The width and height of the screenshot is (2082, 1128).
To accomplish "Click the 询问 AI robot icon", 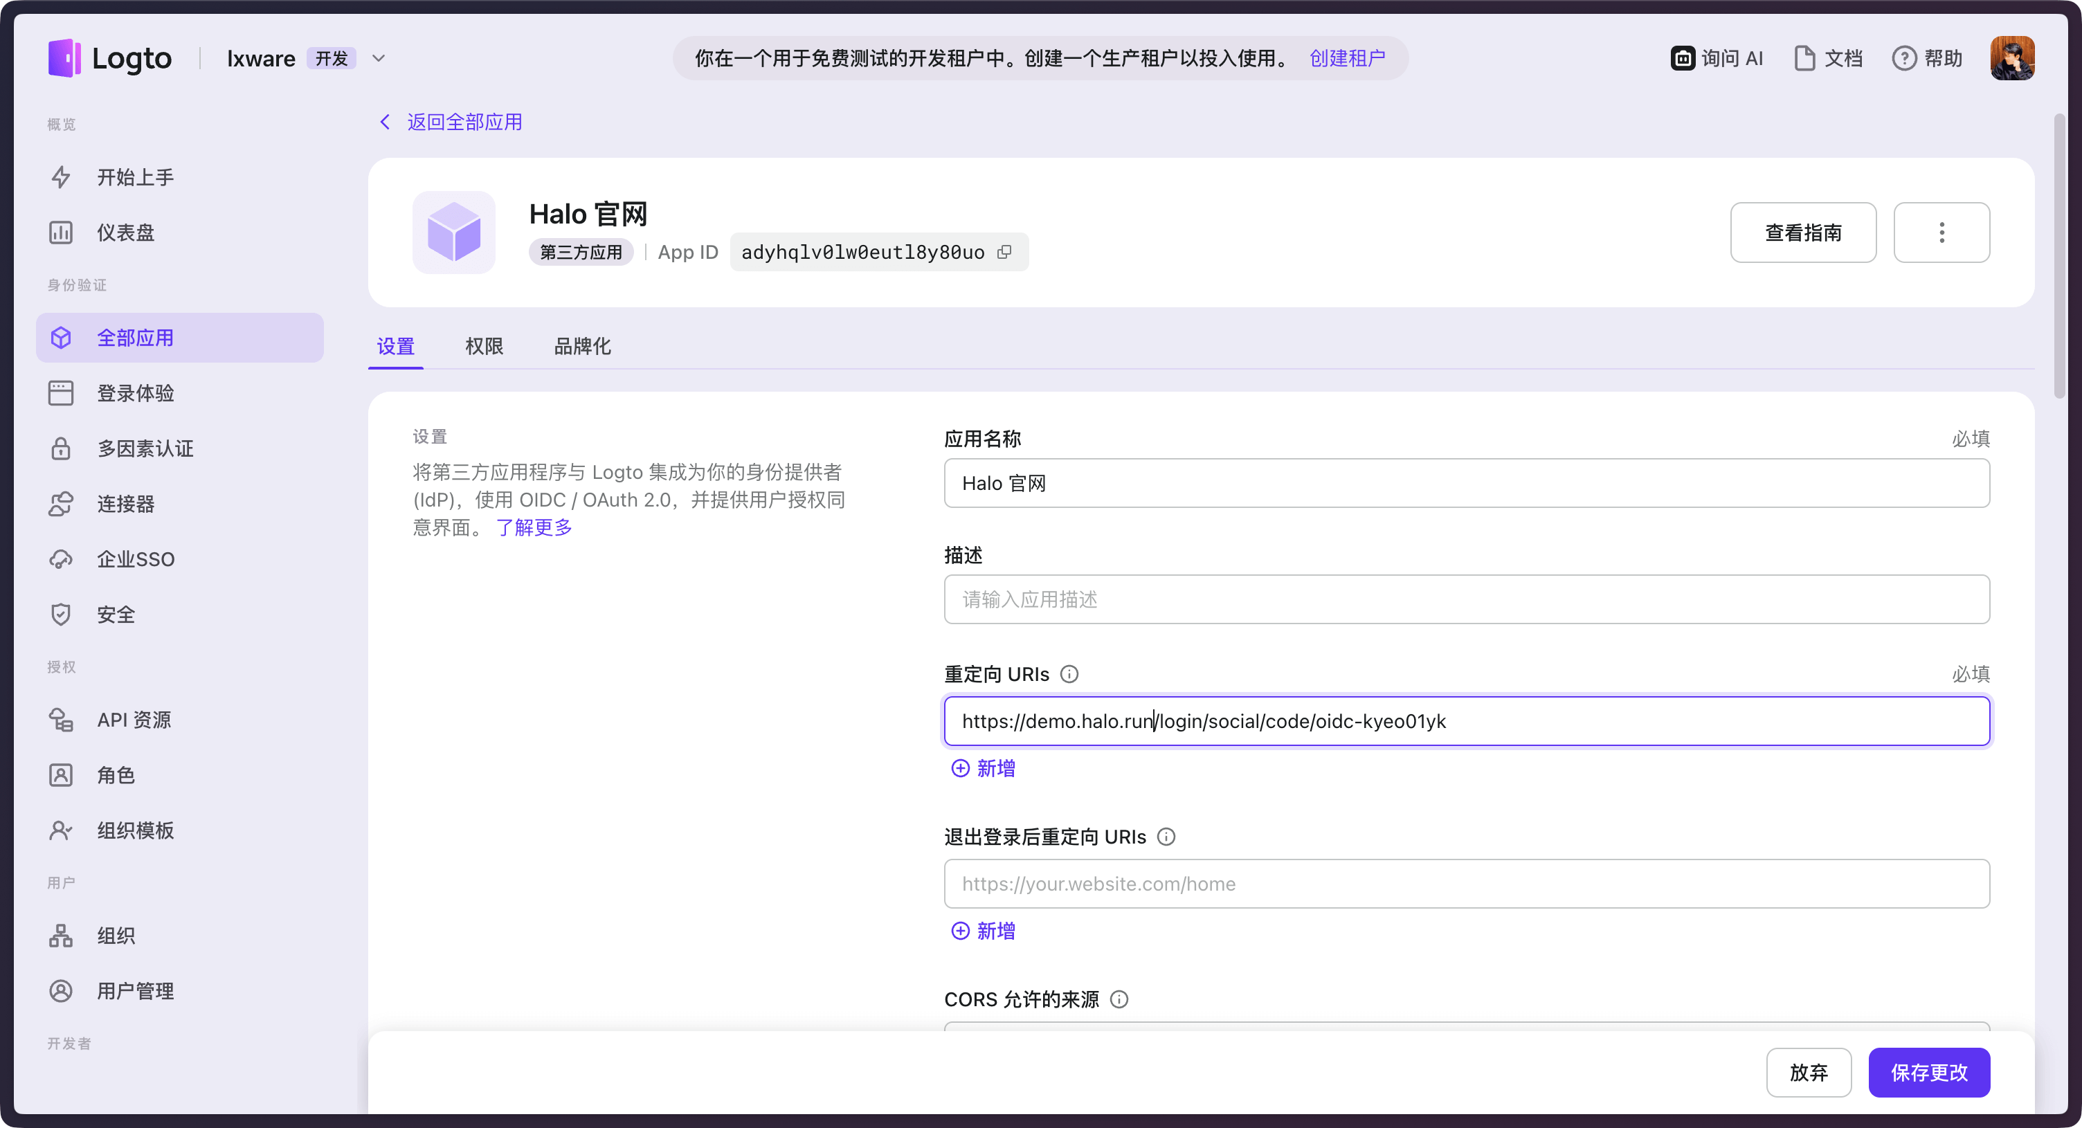I will [x=1683, y=58].
